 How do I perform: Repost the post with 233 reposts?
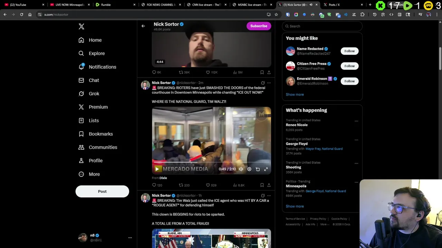(x=184, y=185)
